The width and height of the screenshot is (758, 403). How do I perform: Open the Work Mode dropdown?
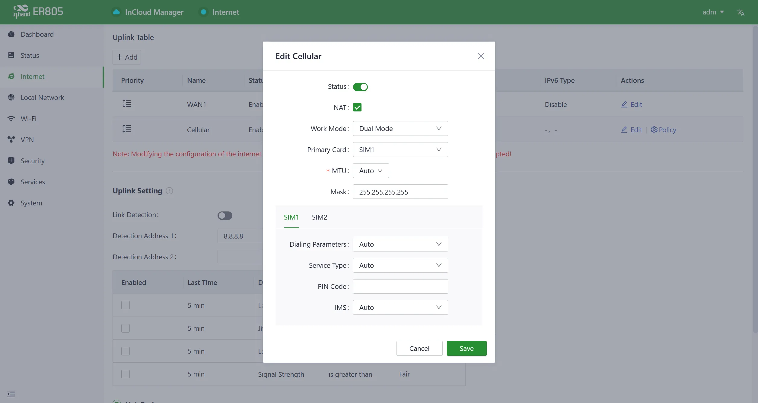(x=400, y=129)
